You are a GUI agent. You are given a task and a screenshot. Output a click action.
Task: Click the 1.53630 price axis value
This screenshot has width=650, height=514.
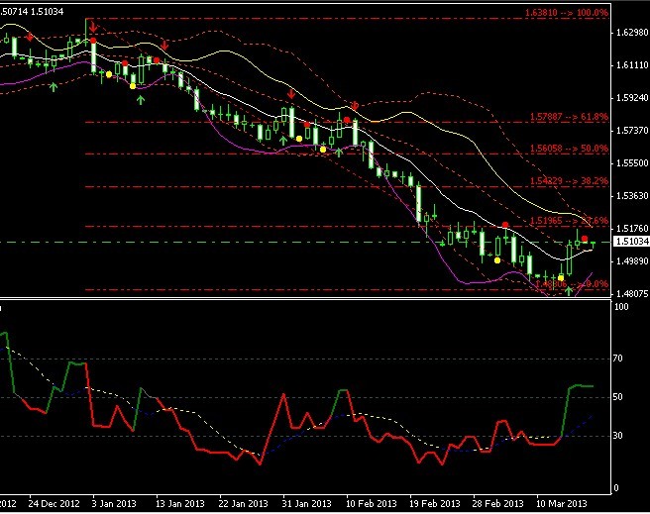tap(632, 195)
